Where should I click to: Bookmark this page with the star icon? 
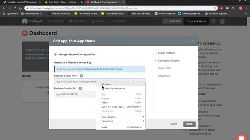click(214, 8)
